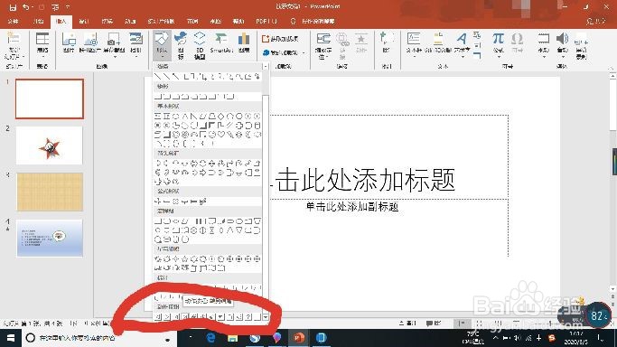The width and height of the screenshot is (617, 347).
Task: Select the smiley face shape
Action: click(212, 135)
